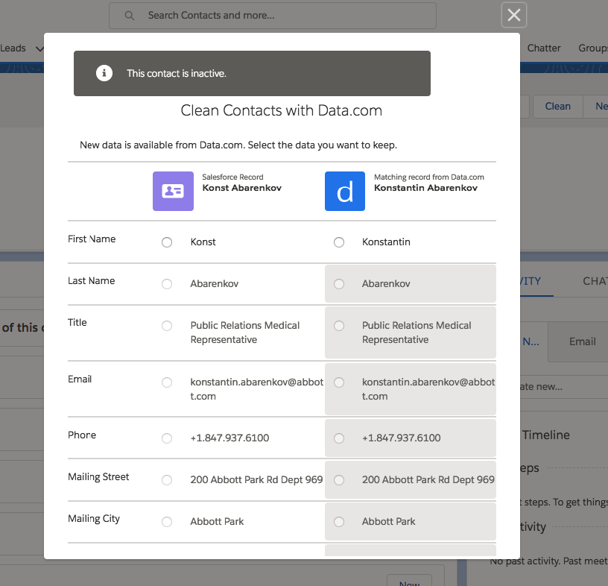Close the Clean Contacts dialog

(x=514, y=15)
